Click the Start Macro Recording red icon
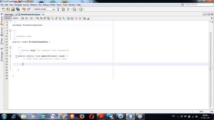The height and width of the screenshot is (120, 214). point(77,18)
